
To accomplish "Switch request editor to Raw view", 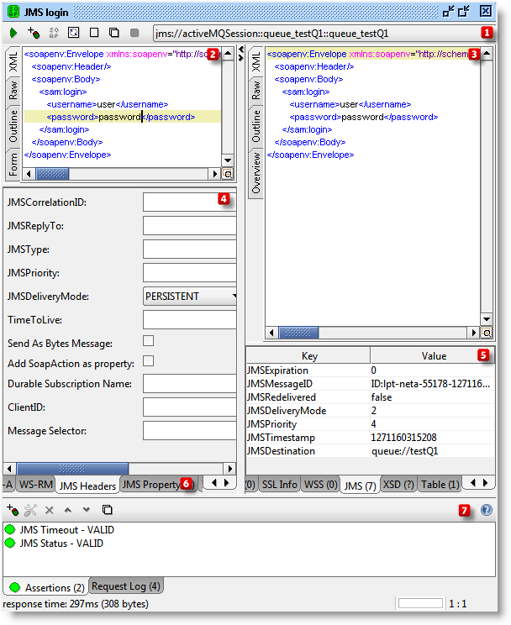I will 13,91.
